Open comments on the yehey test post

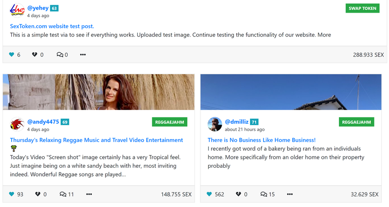pyautogui.click(x=60, y=55)
